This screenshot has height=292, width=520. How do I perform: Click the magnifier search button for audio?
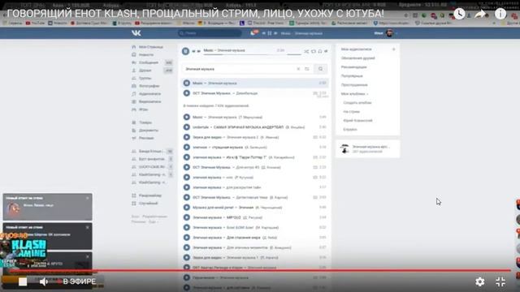click(x=320, y=69)
